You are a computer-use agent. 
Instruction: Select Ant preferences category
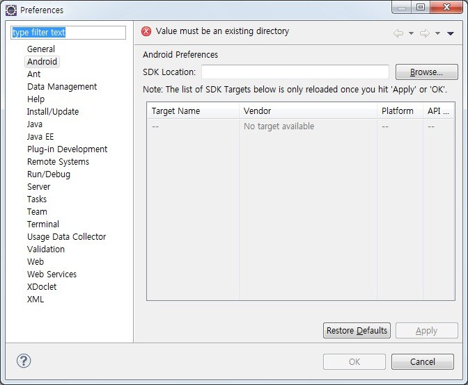(x=33, y=74)
